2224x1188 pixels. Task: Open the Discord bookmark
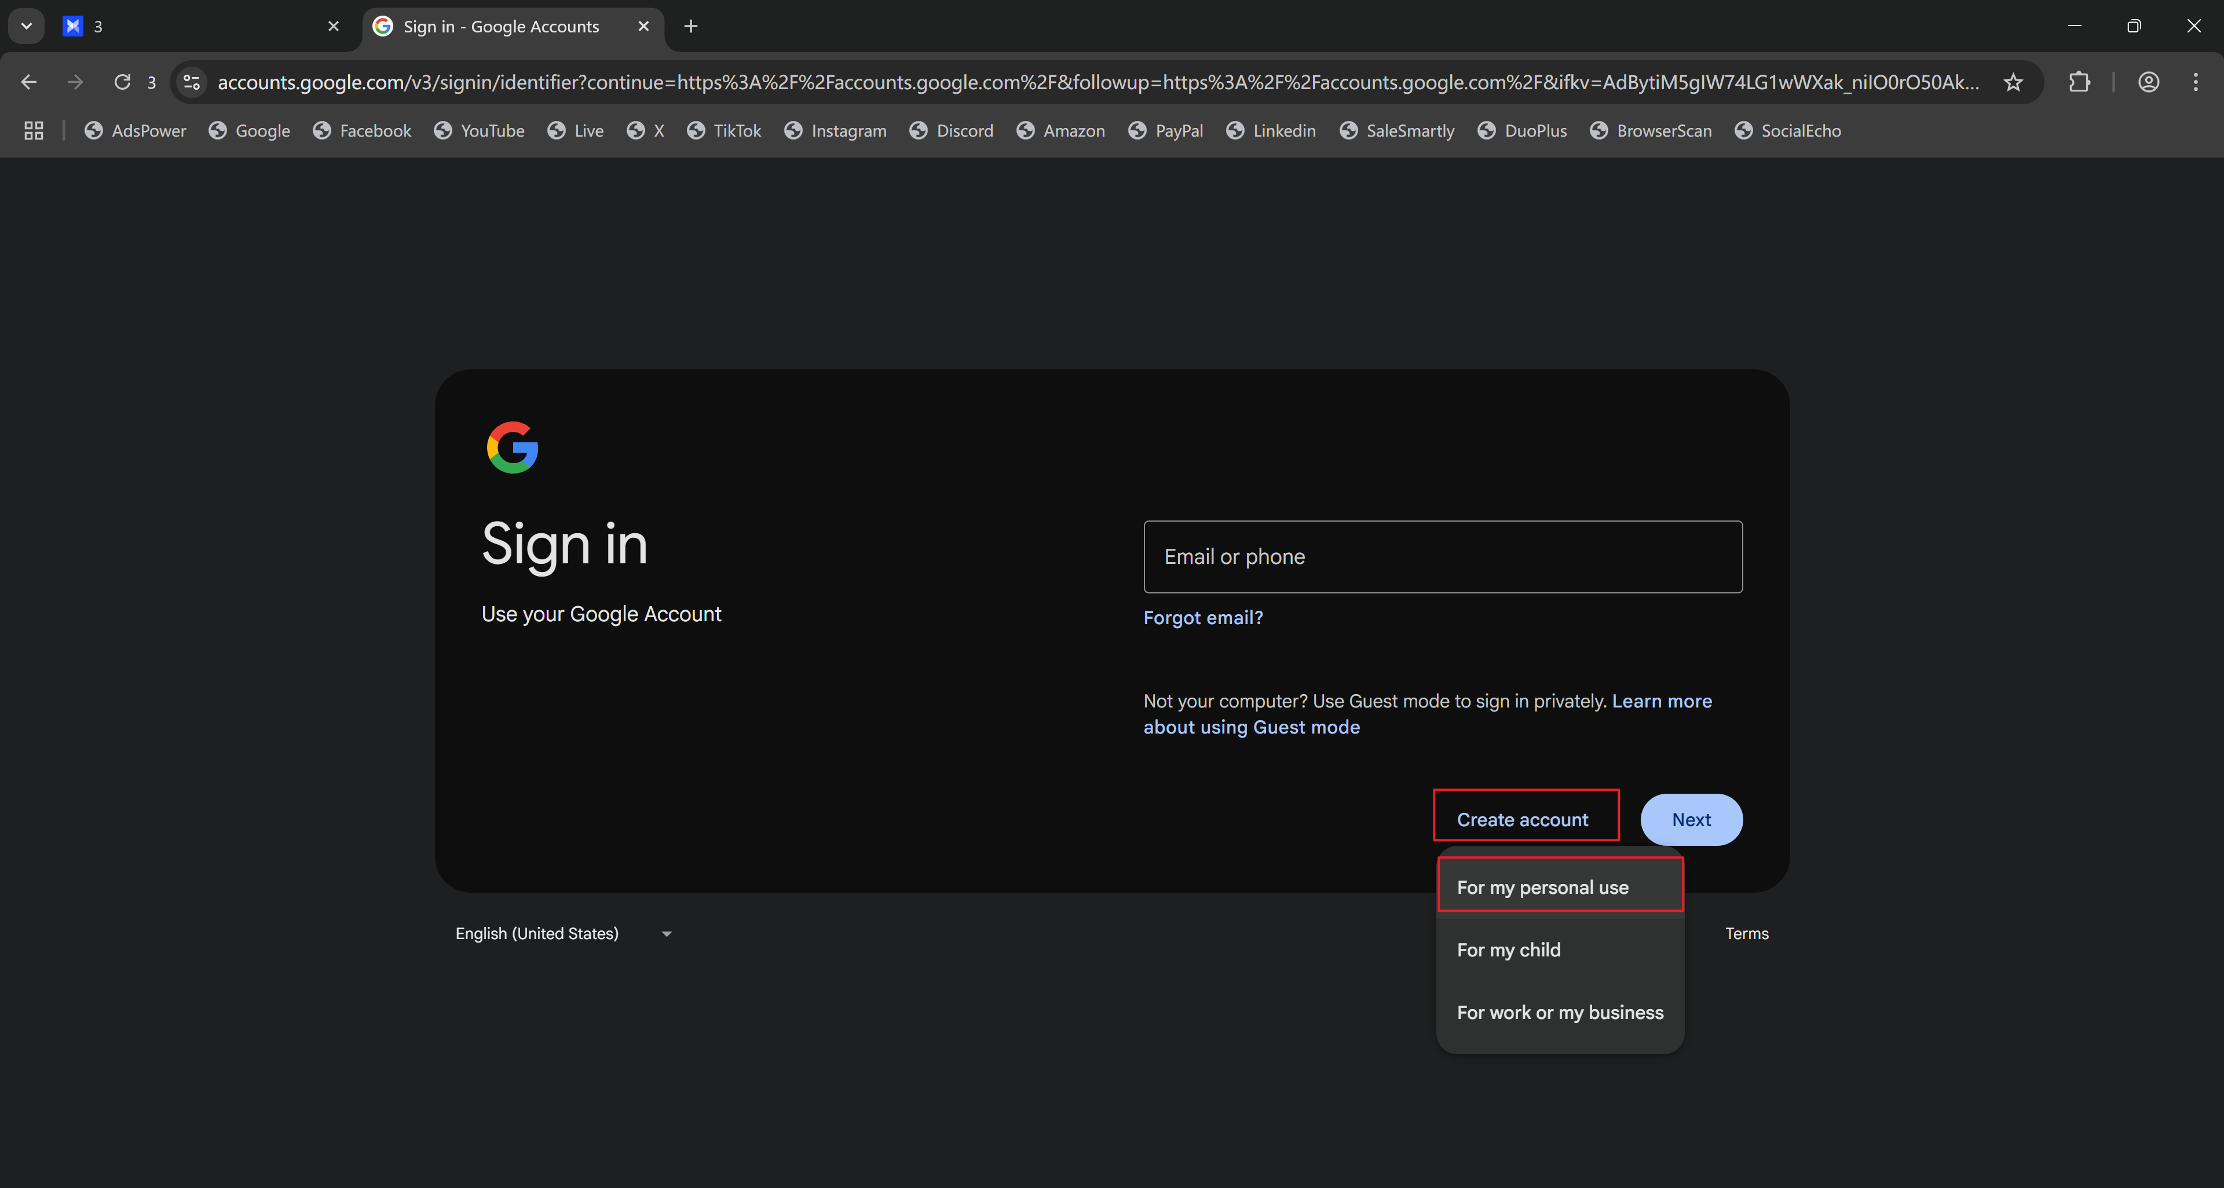pyautogui.click(x=952, y=130)
